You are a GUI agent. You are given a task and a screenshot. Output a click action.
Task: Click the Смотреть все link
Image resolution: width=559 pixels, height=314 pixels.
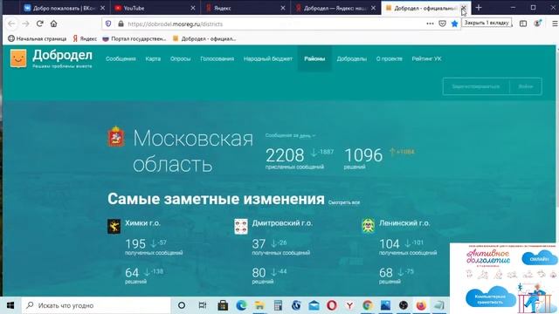(343, 202)
